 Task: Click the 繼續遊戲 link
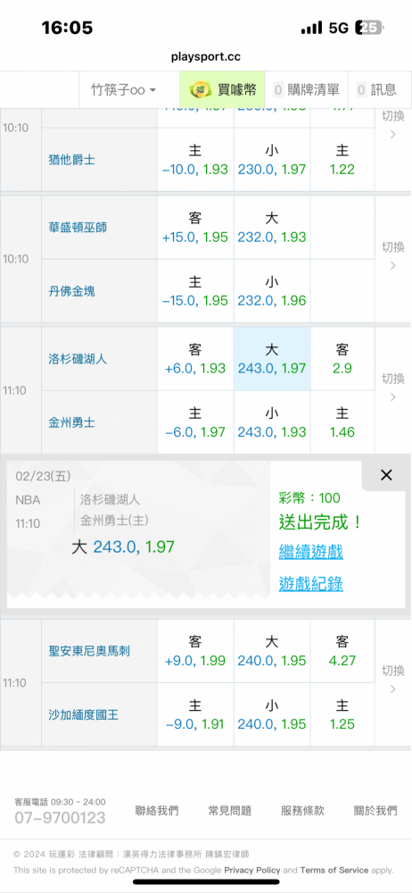pos(310,551)
